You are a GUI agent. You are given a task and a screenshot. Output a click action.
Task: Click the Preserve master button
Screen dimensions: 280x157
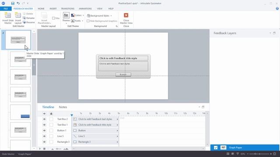tap(29, 22)
